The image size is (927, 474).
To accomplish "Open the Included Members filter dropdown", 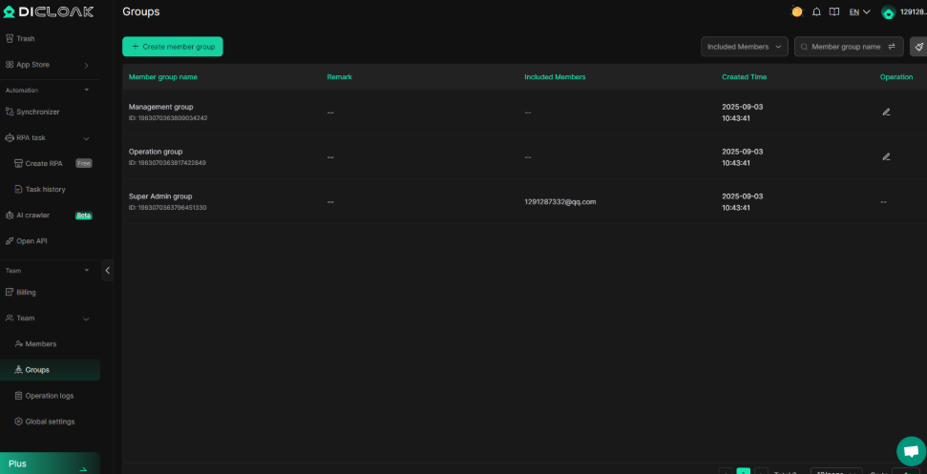I will tap(745, 47).
